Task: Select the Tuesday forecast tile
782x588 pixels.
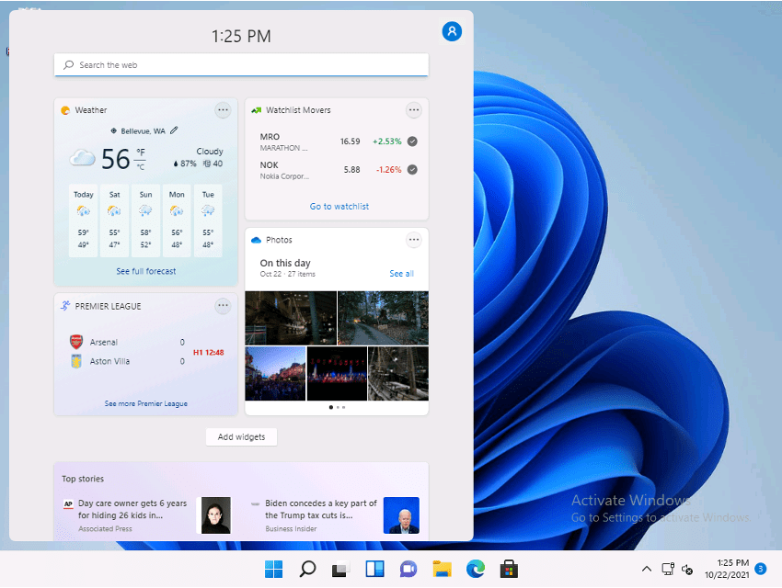Action: tap(208, 220)
